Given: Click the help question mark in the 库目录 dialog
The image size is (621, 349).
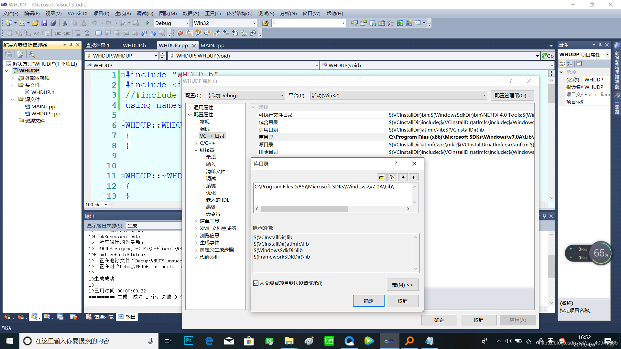Looking at the screenshot, I should click(396, 164).
